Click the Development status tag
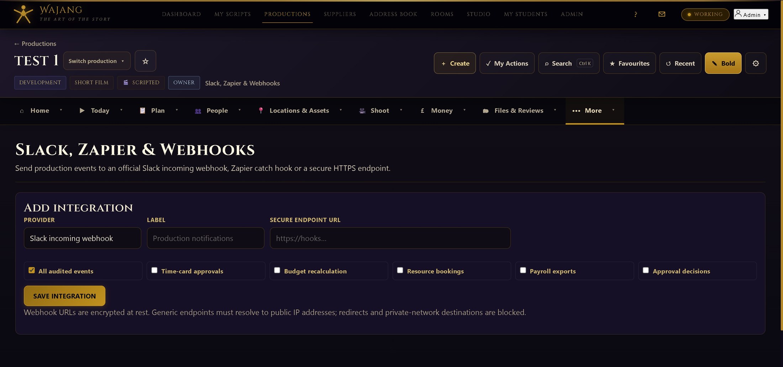The width and height of the screenshot is (783, 367). [x=40, y=83]
